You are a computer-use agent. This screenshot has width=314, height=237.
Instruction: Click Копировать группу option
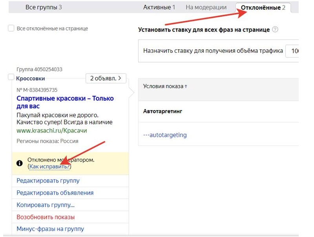click(x=46, y=205)
